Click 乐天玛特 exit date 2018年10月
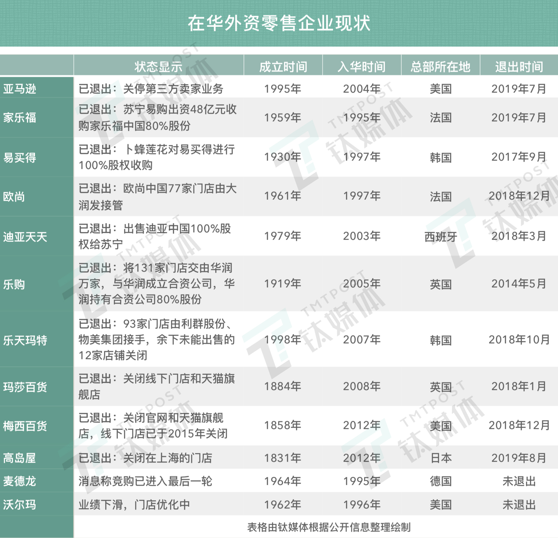This screenshot has width=558, height=538. point(519,339)
